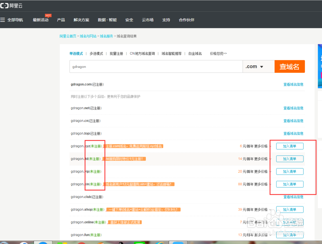322x244 pixels.
Task: View domain info for gdragon.com
Action: pos(293,84)
